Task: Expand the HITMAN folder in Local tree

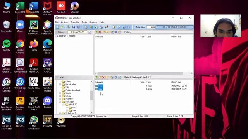Action: coord(60,99)
